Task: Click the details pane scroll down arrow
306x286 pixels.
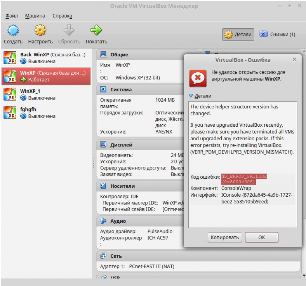Action: (304, 276)
